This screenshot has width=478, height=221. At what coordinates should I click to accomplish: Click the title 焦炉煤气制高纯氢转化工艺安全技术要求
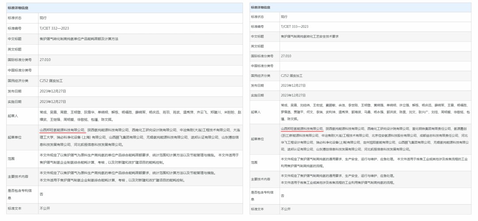click(309, 36)
